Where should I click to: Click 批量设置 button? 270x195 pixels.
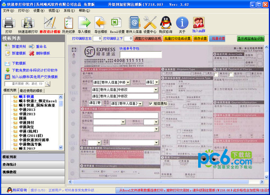click(x=218, y=39)
